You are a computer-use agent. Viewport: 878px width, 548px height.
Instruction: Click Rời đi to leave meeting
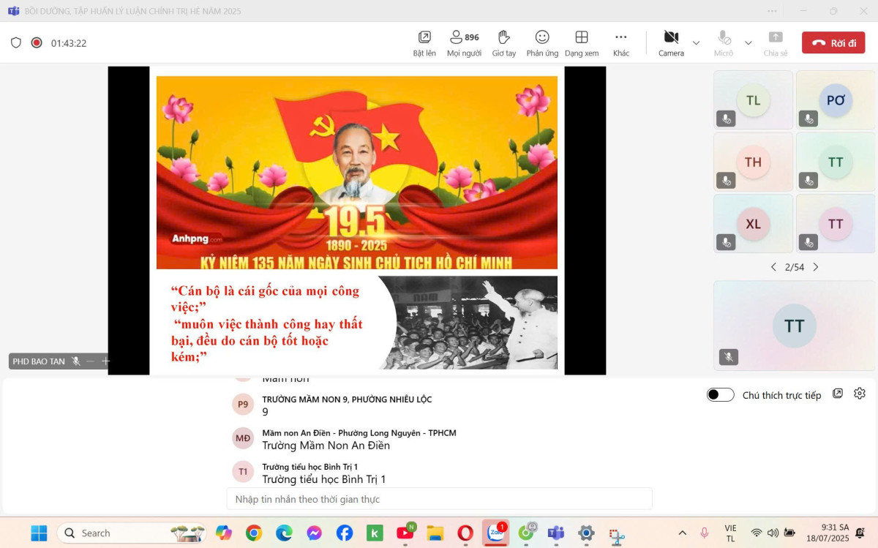833,43
